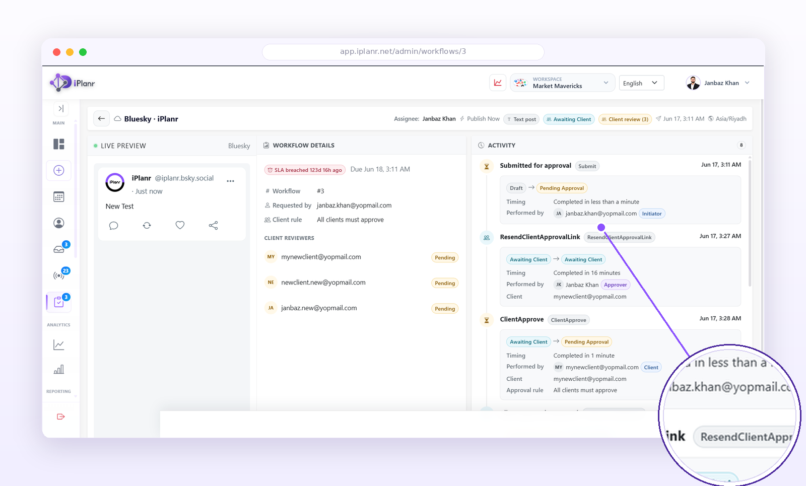This screenshot has height=486, width=806.
Task: Click the activity panel scrollbar
Action: pyautogui.click(x=750, y=224)
